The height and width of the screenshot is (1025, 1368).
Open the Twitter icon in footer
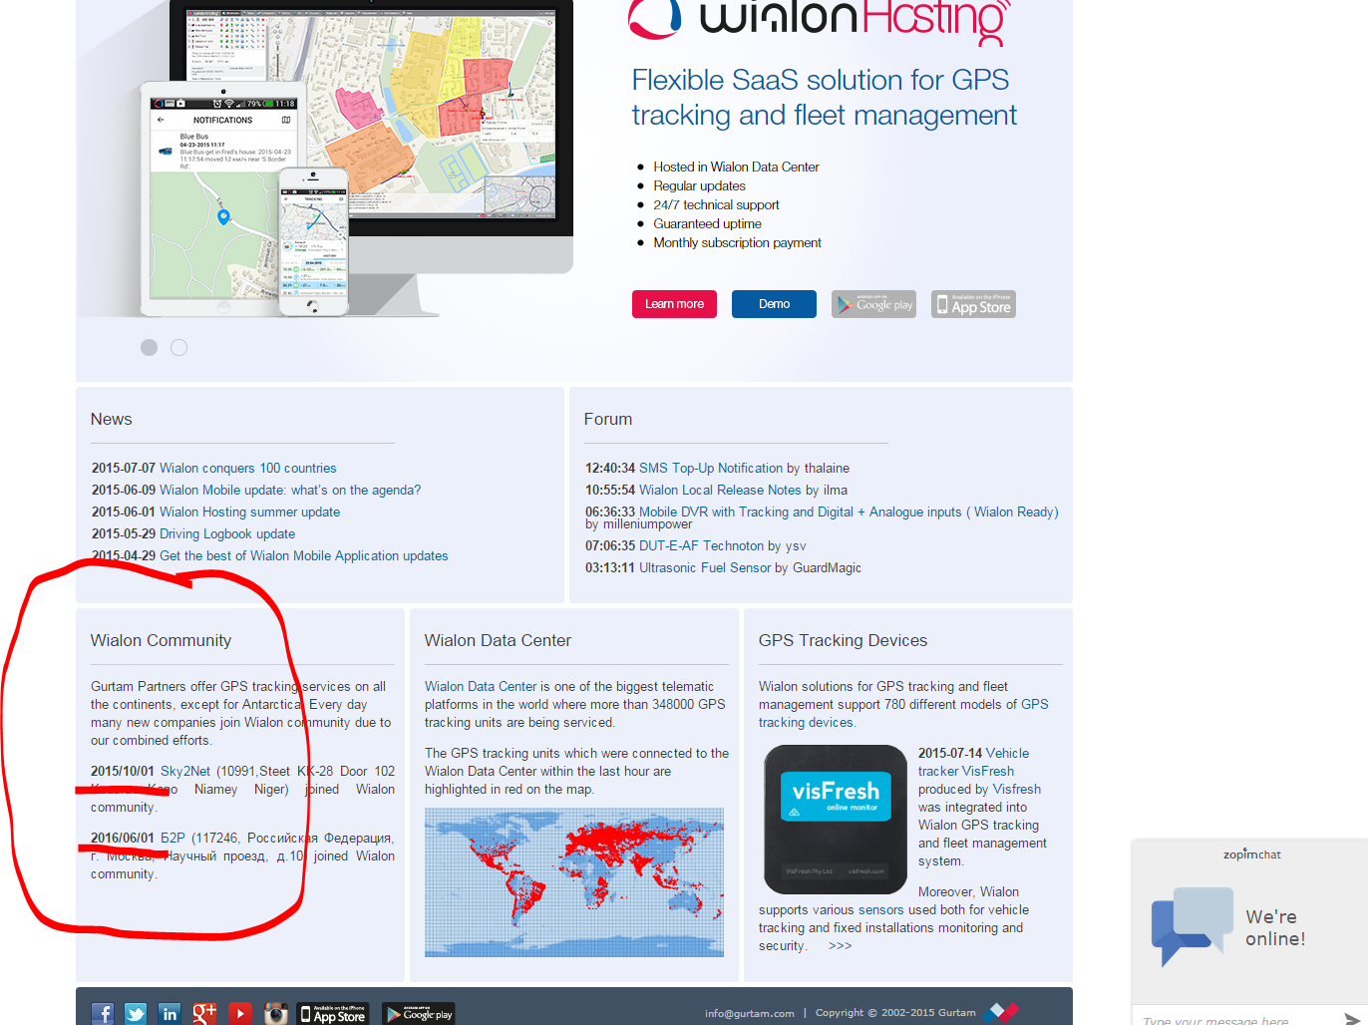pyautogui.click(x=136, y=1013)
